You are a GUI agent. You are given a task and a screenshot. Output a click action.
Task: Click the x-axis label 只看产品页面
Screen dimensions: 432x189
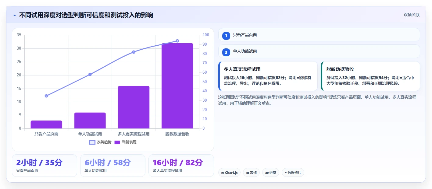(x=46, y=134)
